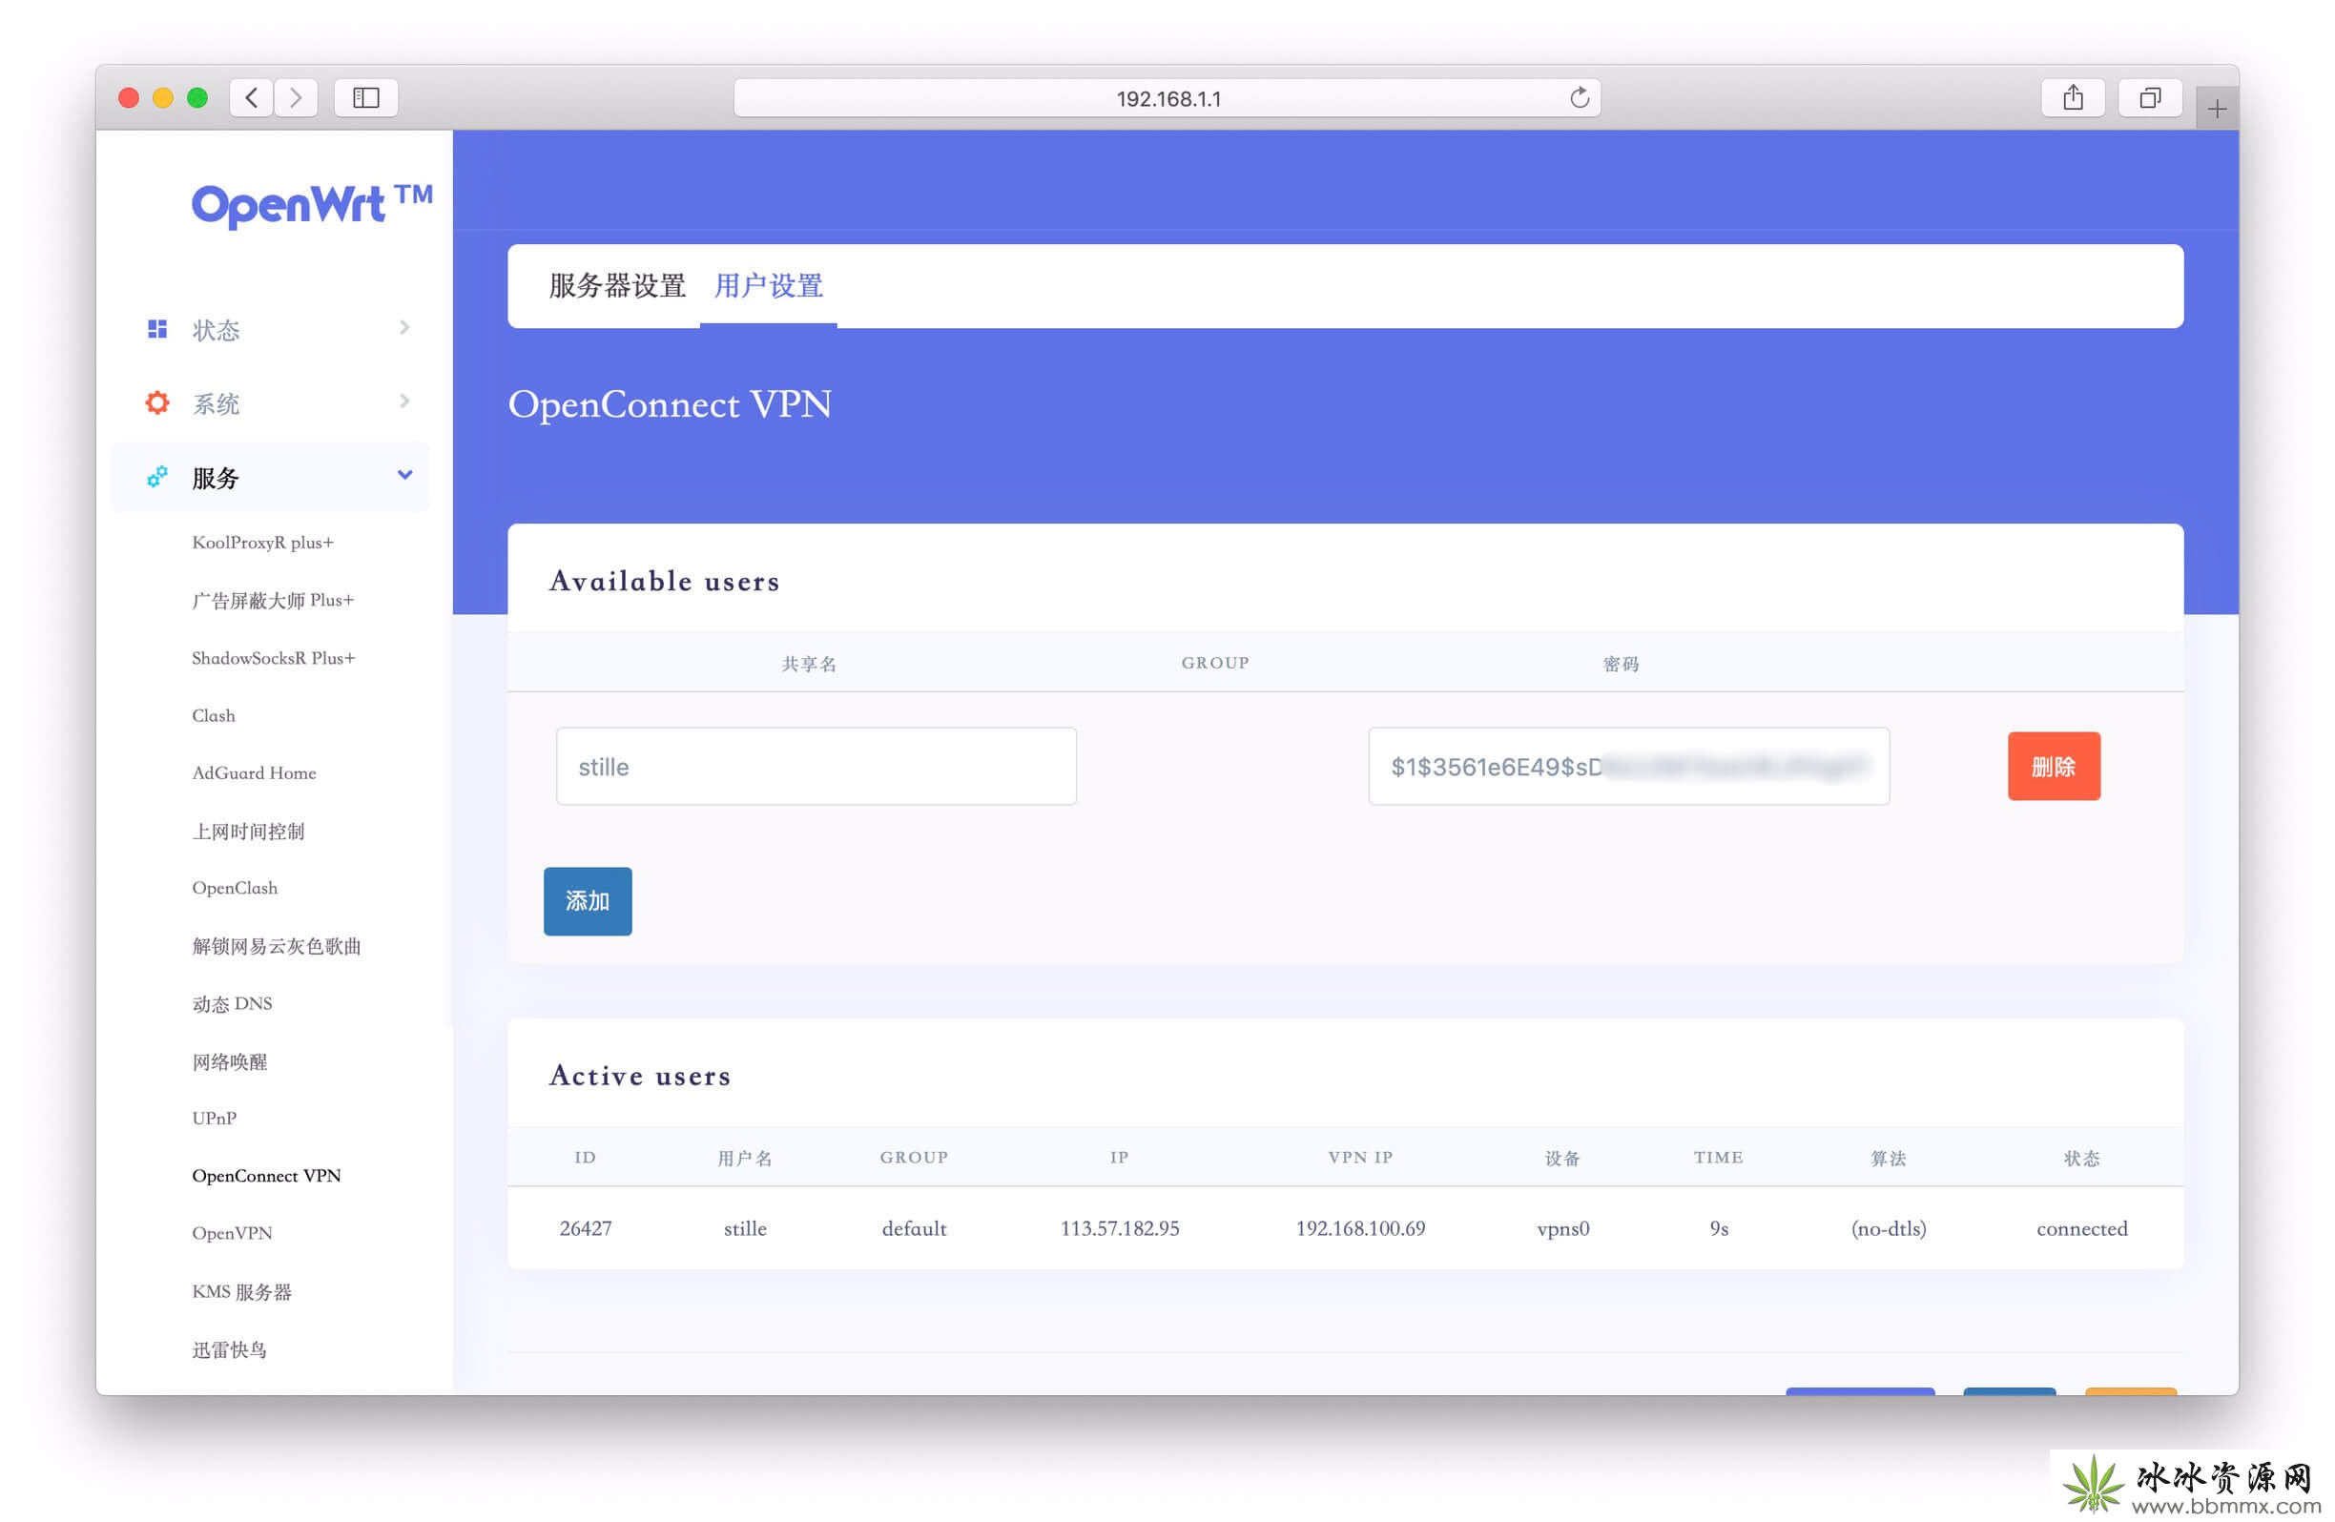Viewport: 2335px width, 1522px height.
Task: Click the active user ID 26427
Action: 586,1229
